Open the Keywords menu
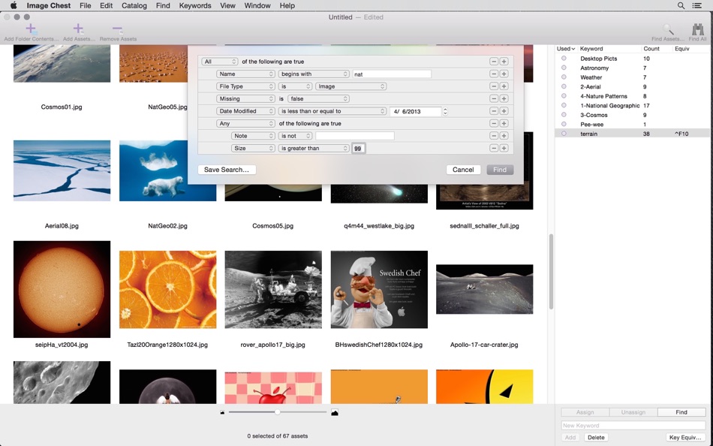The width and height of the screenshot is (713, 446). click(195, 5)
